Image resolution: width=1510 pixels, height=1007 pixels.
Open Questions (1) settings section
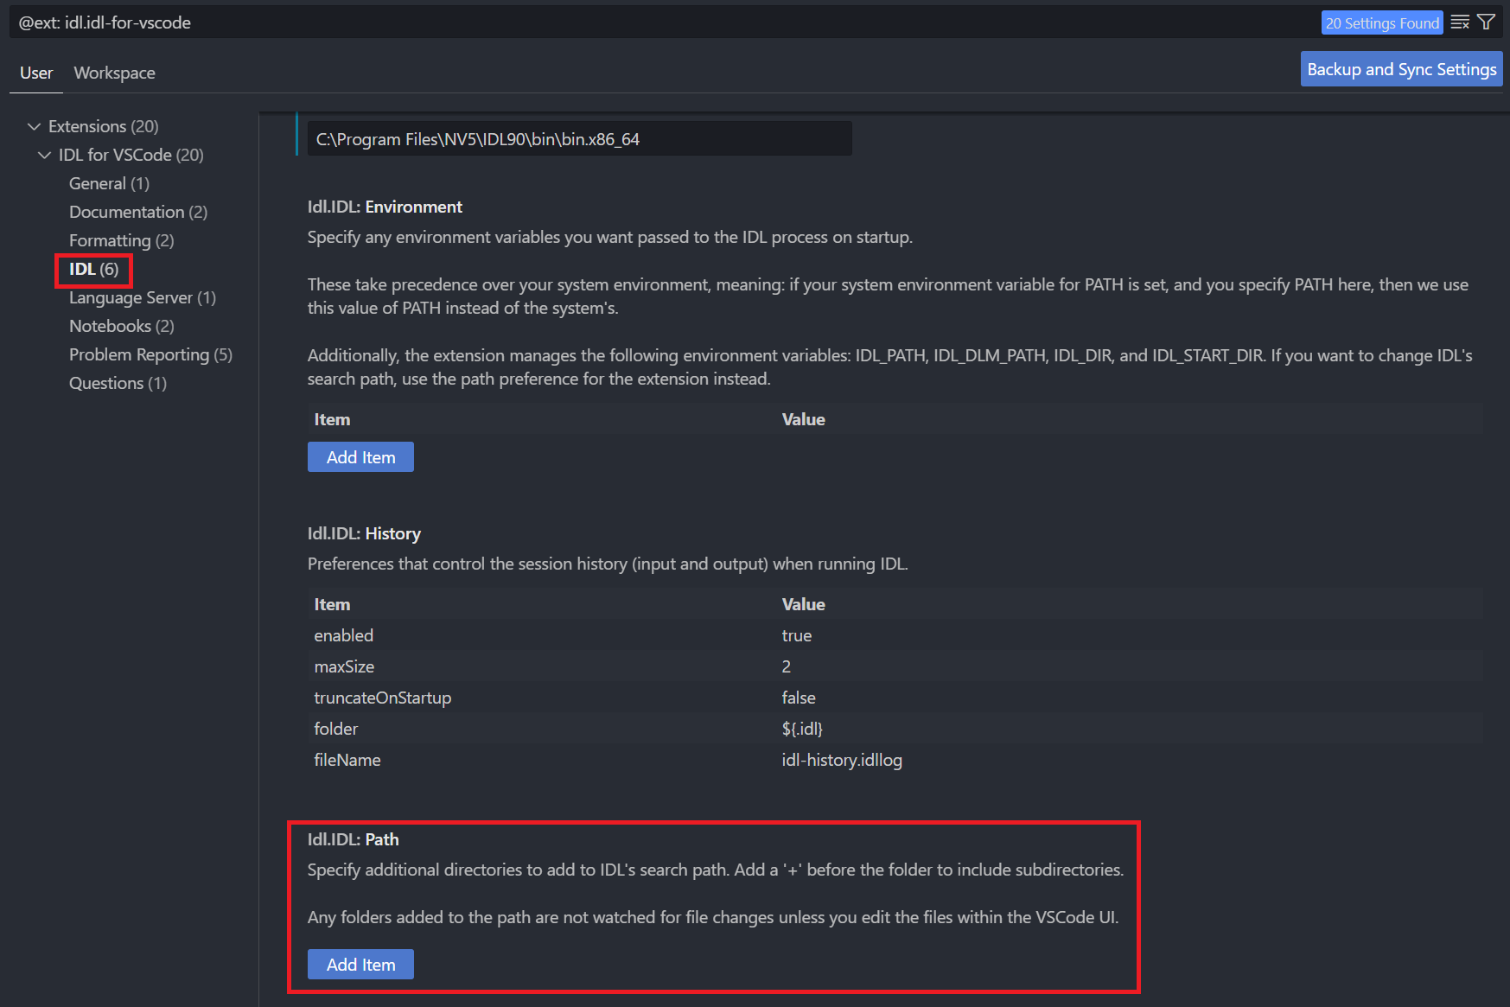pyautogui.click(x=118, y=383)
